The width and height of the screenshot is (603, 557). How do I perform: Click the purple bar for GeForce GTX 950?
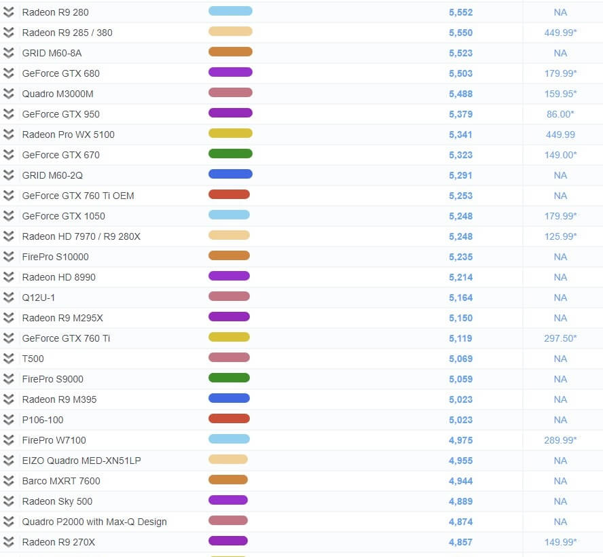tap(230, 113)
